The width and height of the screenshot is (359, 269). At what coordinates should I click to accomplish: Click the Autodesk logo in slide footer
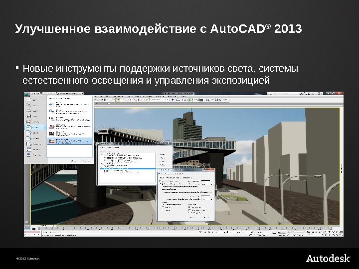(328, 259)
